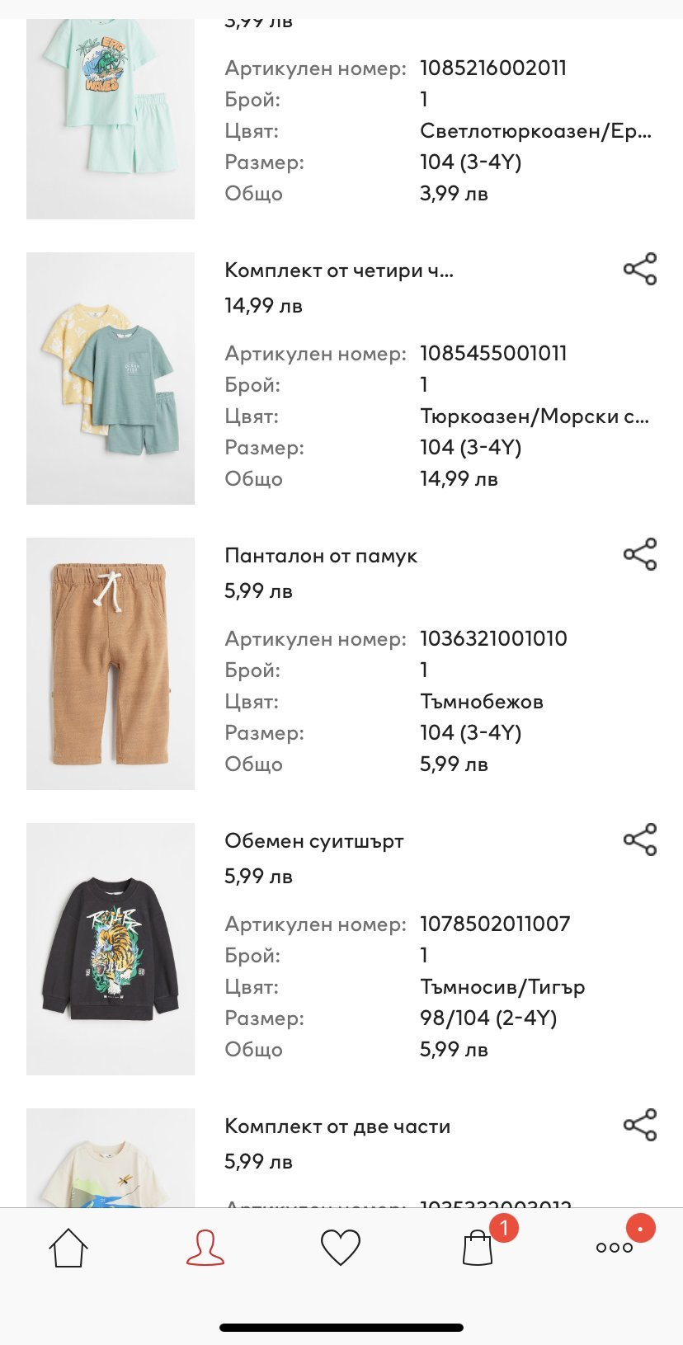Open the tiger sweatshirt product image
Image resolution: width=683 pixels, height=1345 pixels.
111,949
